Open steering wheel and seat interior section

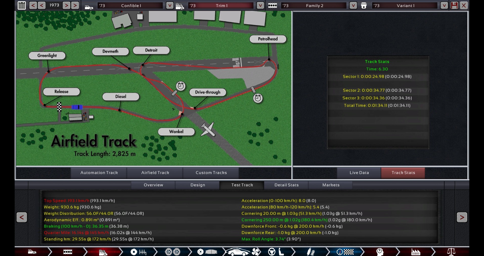click(276, 252)
